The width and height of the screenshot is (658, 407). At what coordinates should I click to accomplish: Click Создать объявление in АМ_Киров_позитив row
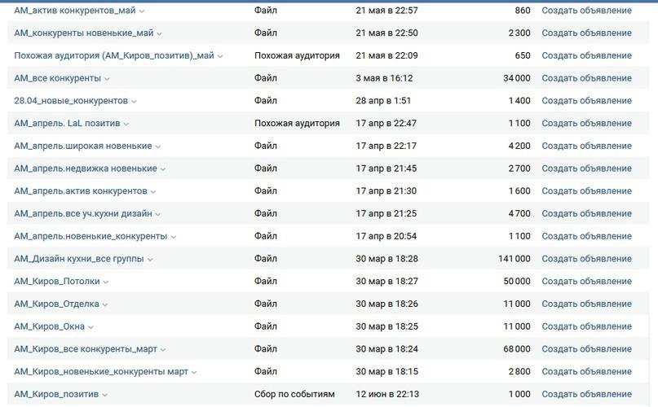[x=586, y=394]
